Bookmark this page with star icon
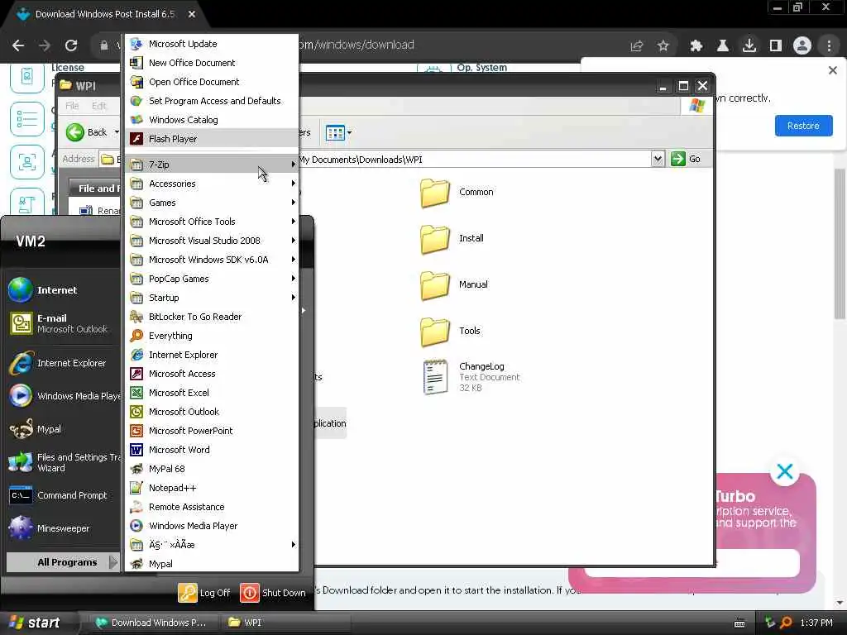This screenshot has width=847, height=635. pos(663,46)
